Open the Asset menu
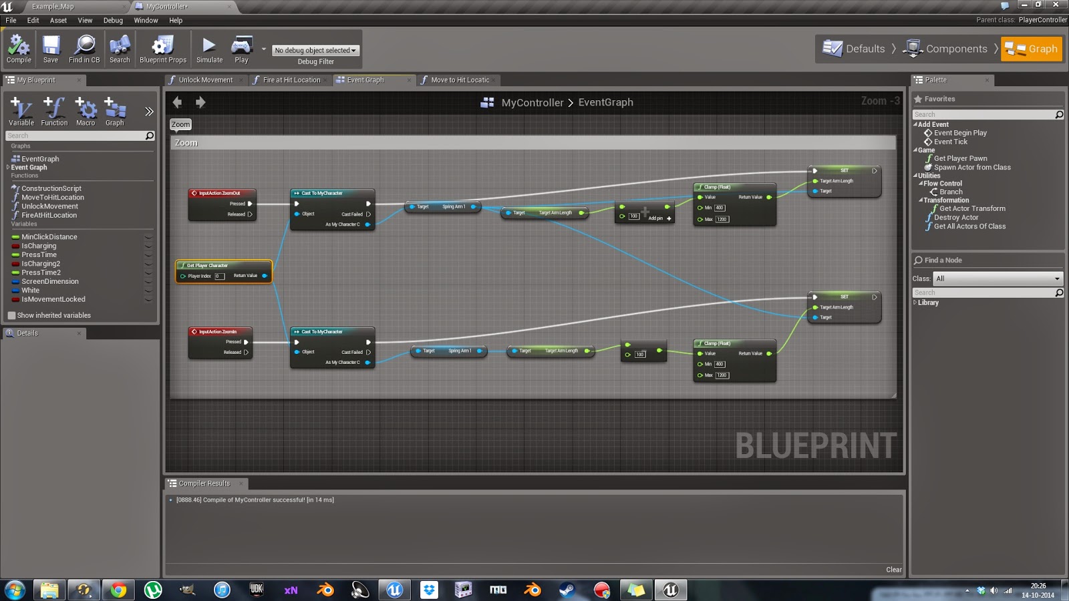Image resolution: width=1069 pixels, height=601 pixels. [x=58, y=20]
